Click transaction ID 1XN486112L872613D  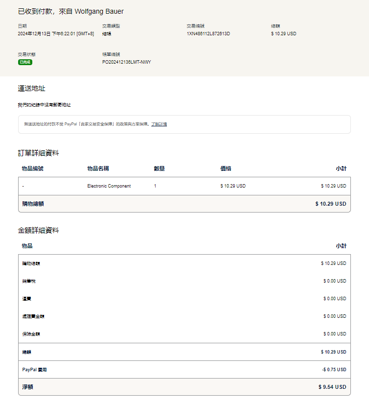point(208,34)
